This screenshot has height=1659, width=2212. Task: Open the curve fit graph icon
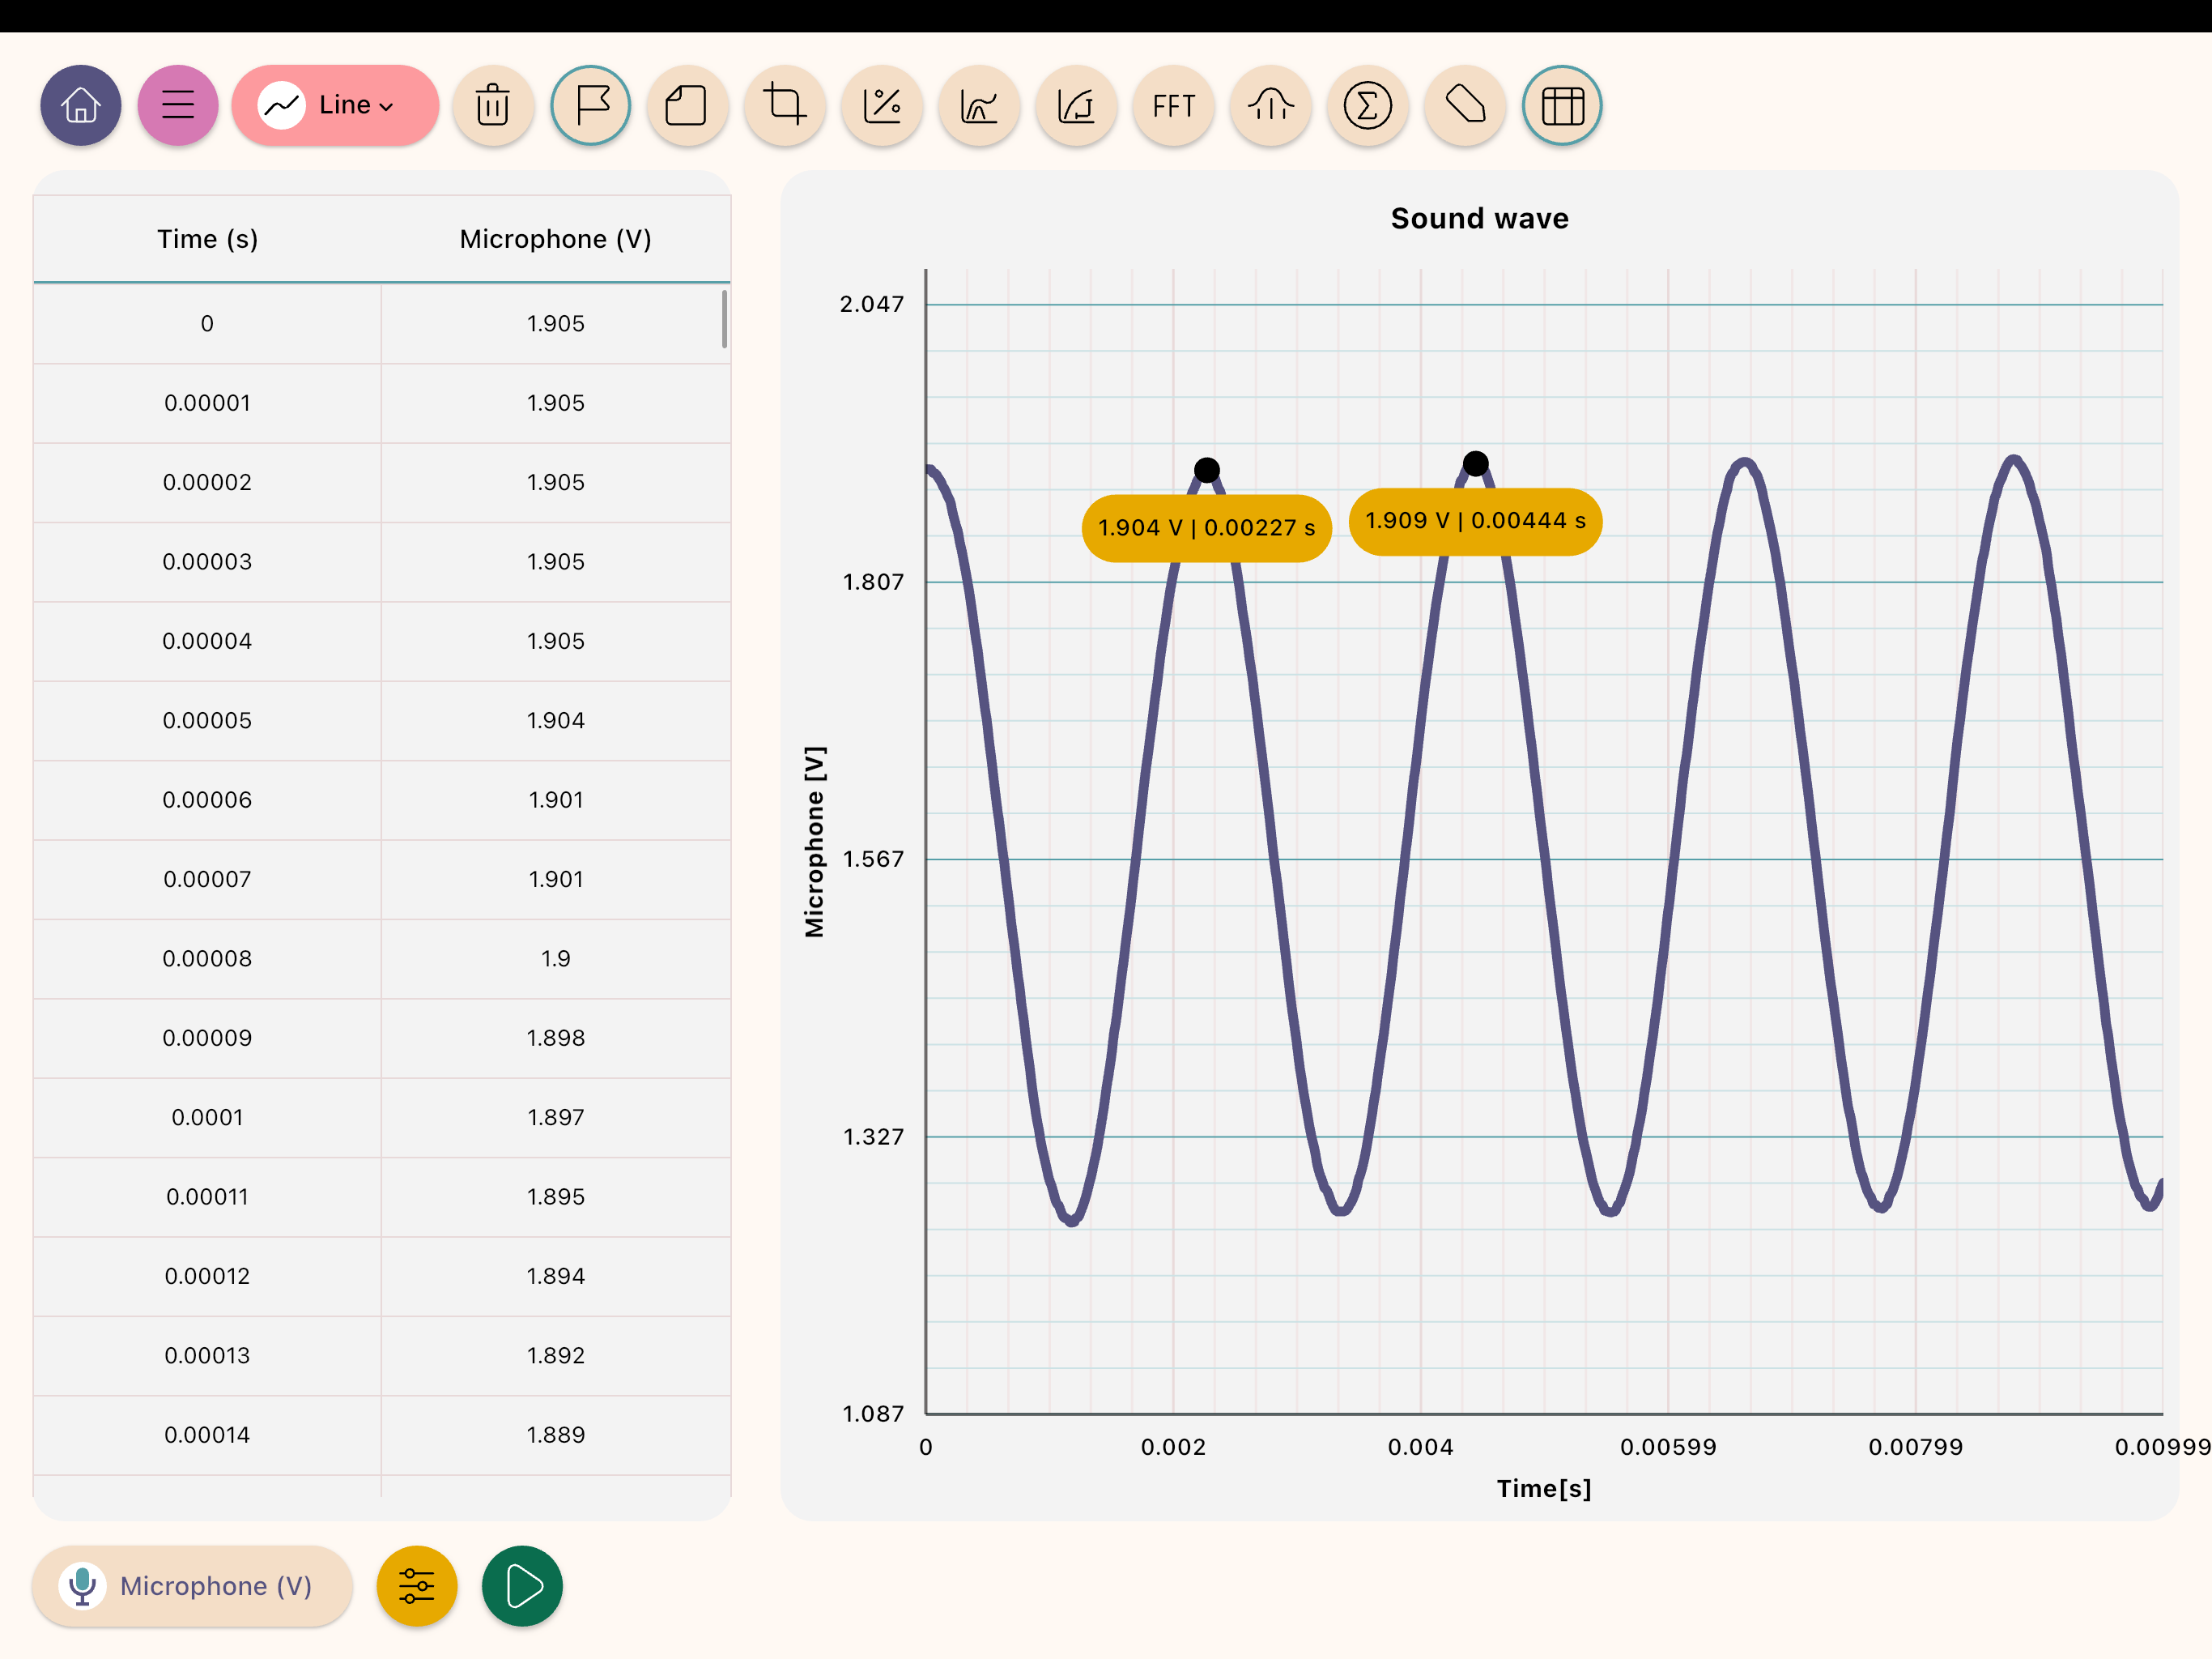tap(979, 105)
